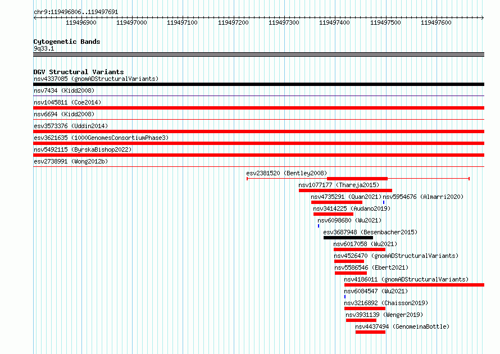Image resolution: width=500 pixels, height=354 pixels.
Task: Click black bar under esv3687948 (Besenbacher2015)
Action: [348, 238]
